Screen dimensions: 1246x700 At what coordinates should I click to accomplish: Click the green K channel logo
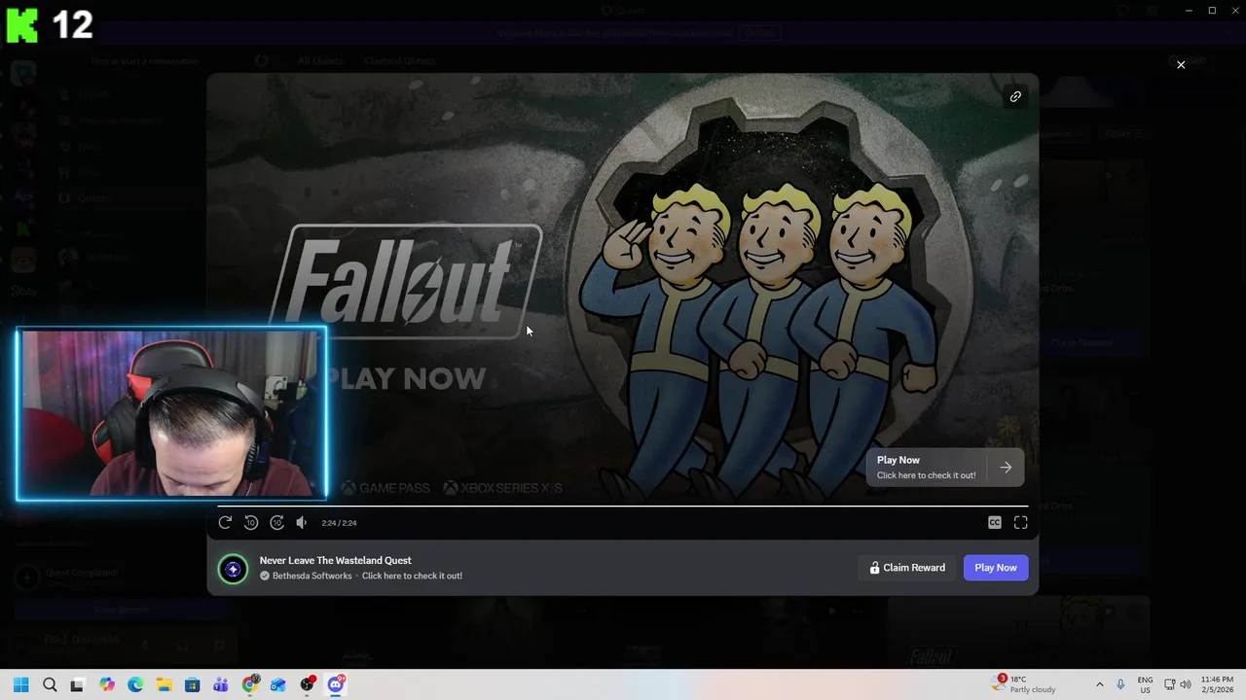pyautogui.click(x=21, y=24)
